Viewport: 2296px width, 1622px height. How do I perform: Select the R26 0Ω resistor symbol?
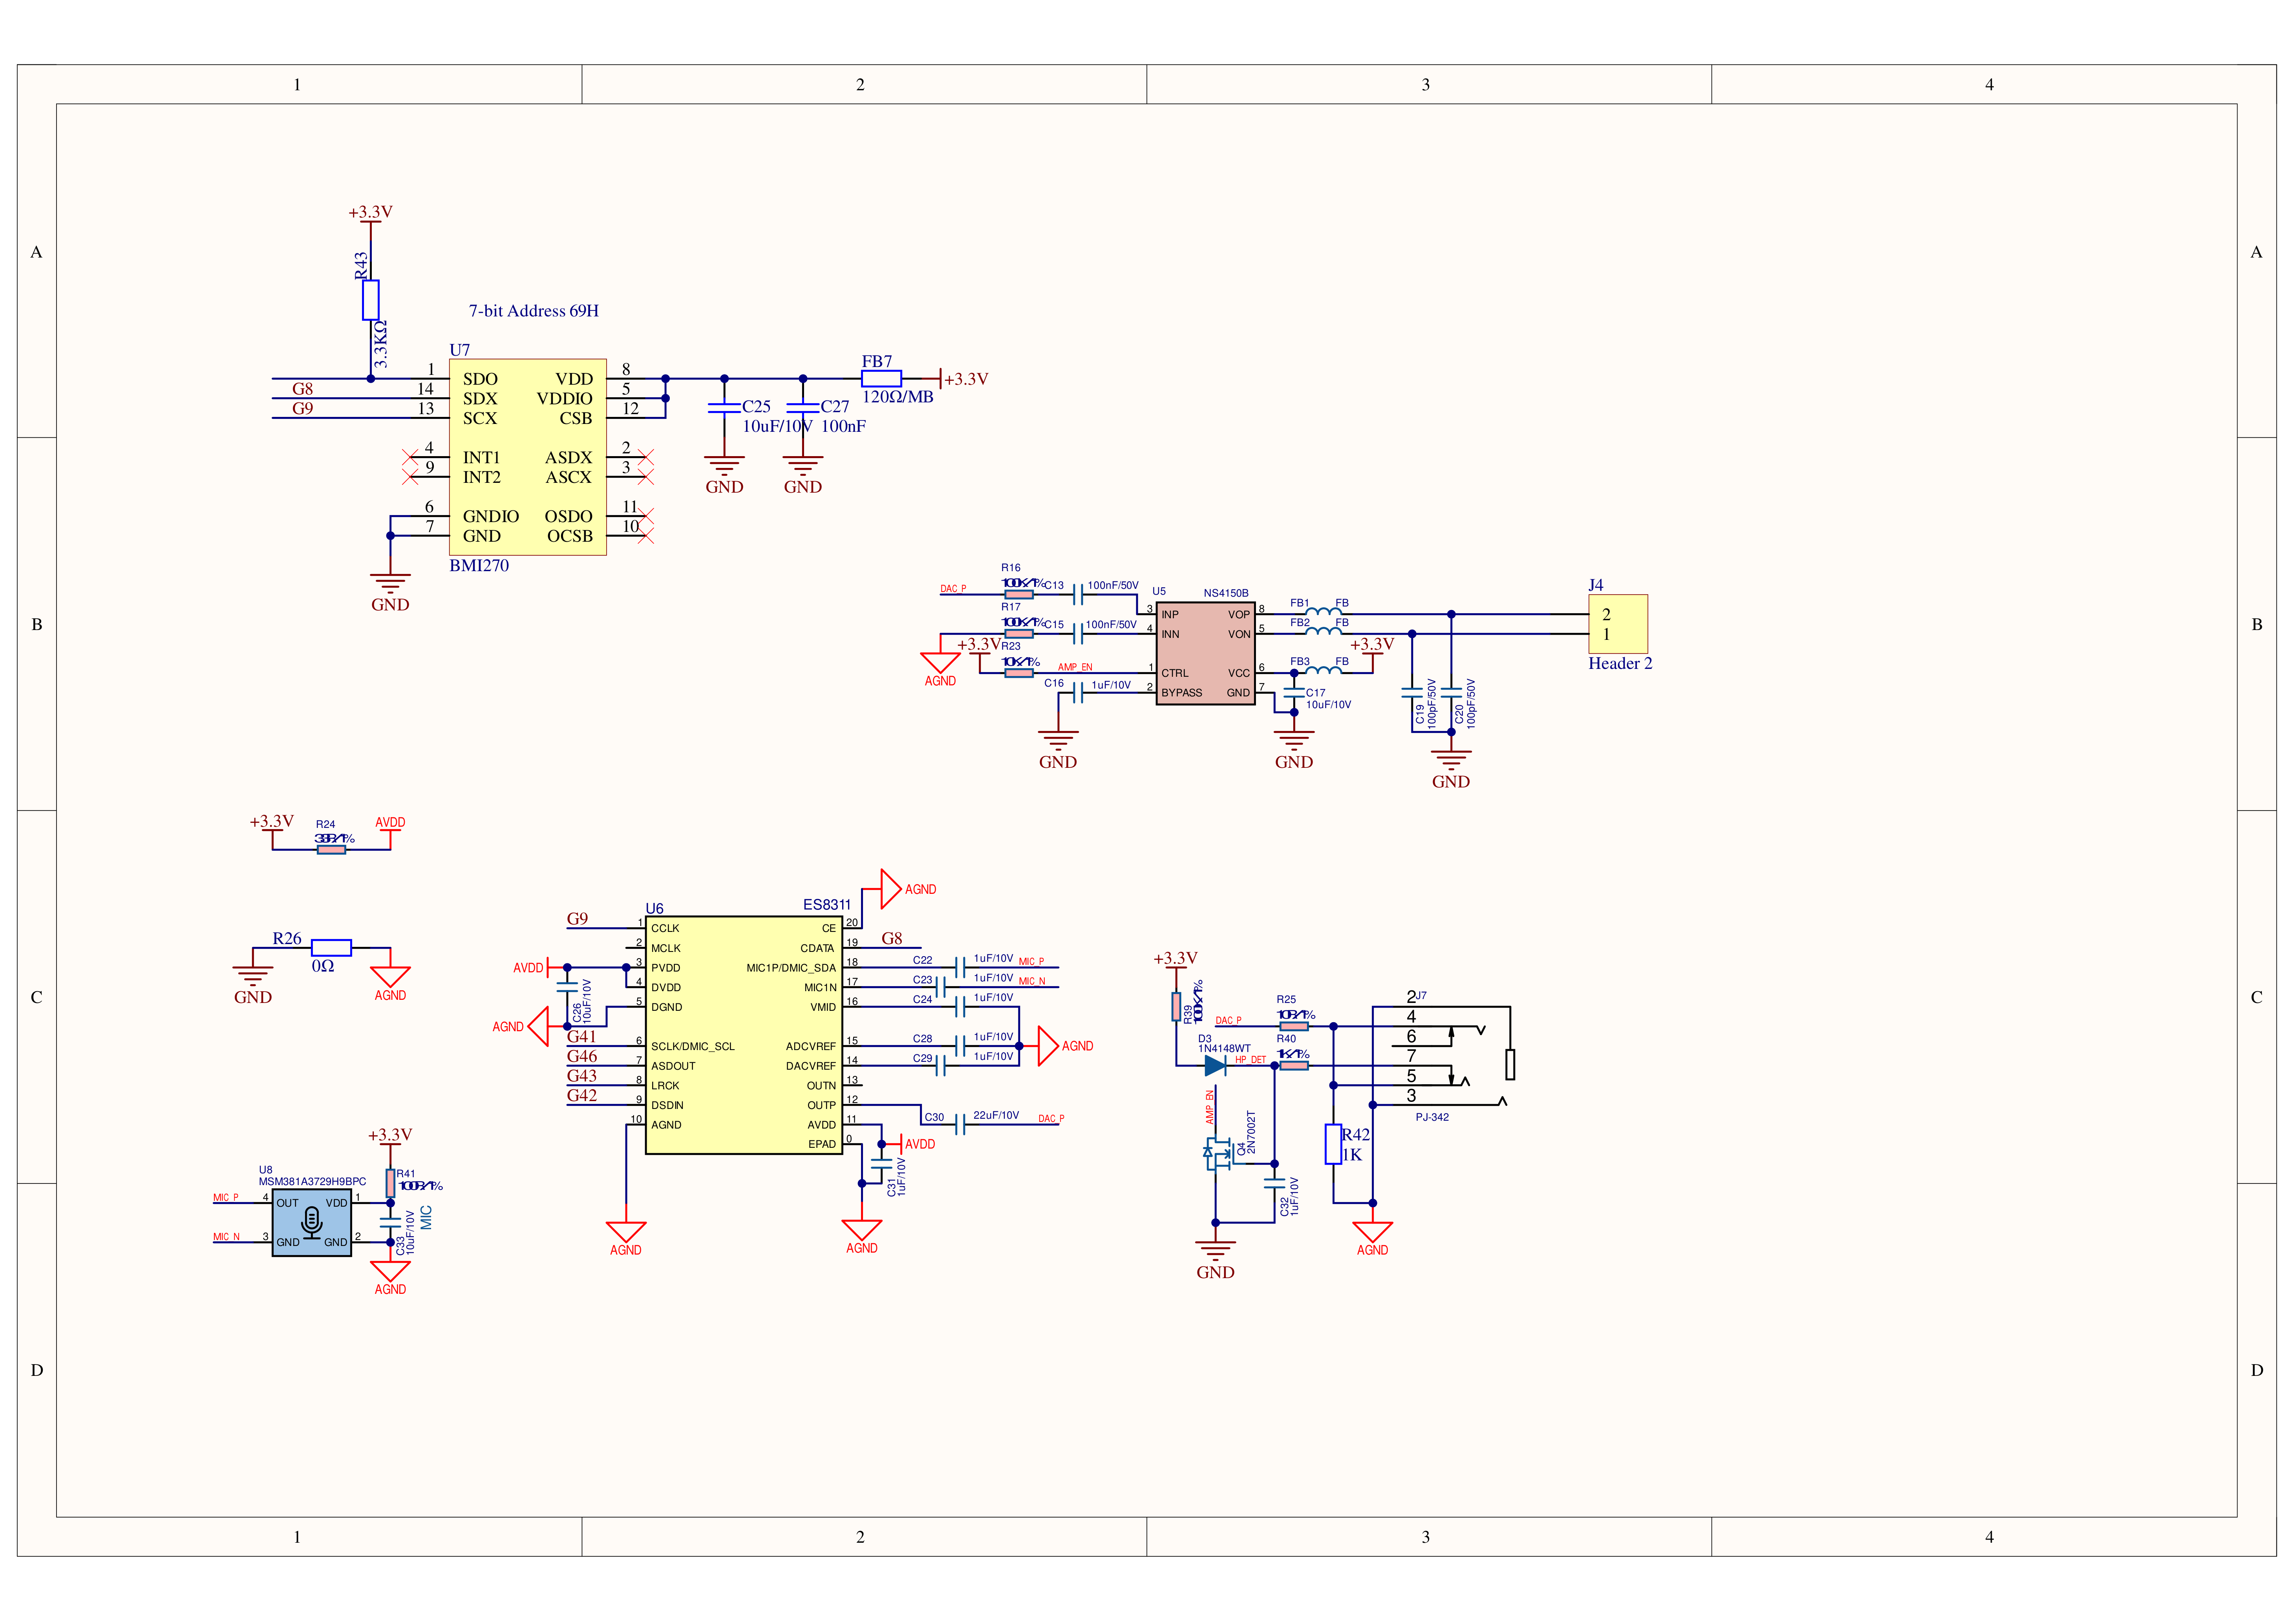pyautogui.click(x=331, y=948)
